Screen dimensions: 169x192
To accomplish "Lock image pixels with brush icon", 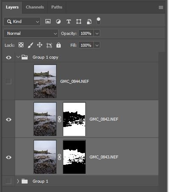I will (x=31, y=45).
